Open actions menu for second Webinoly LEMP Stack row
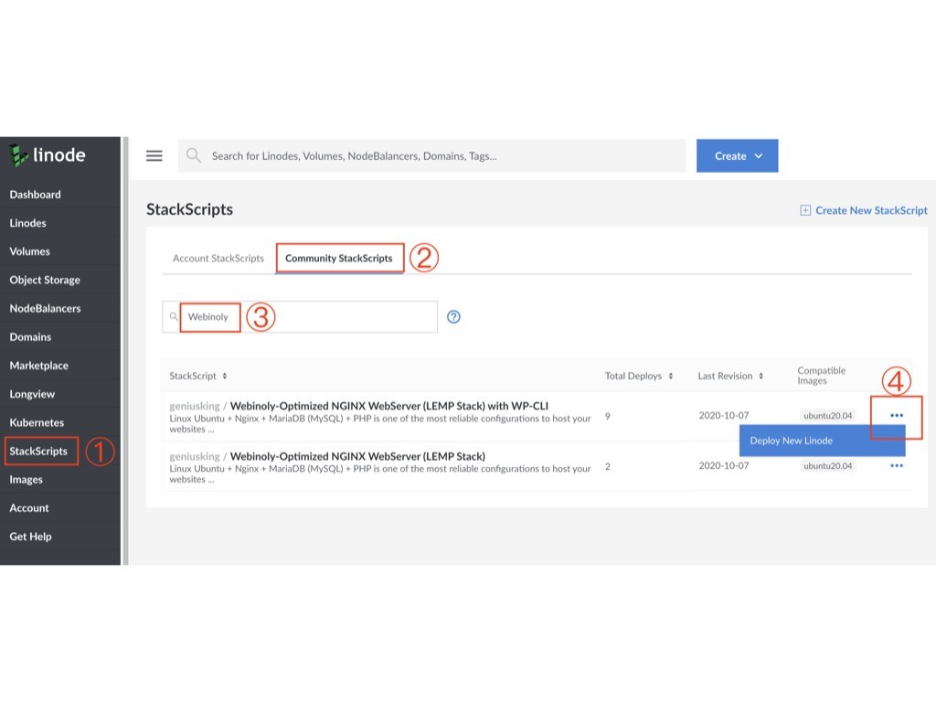 point(897,465)
